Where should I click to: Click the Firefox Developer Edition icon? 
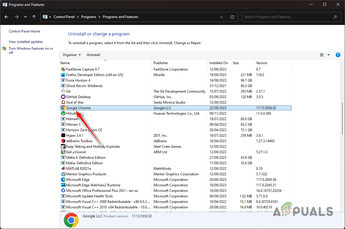tap(63, 75)
